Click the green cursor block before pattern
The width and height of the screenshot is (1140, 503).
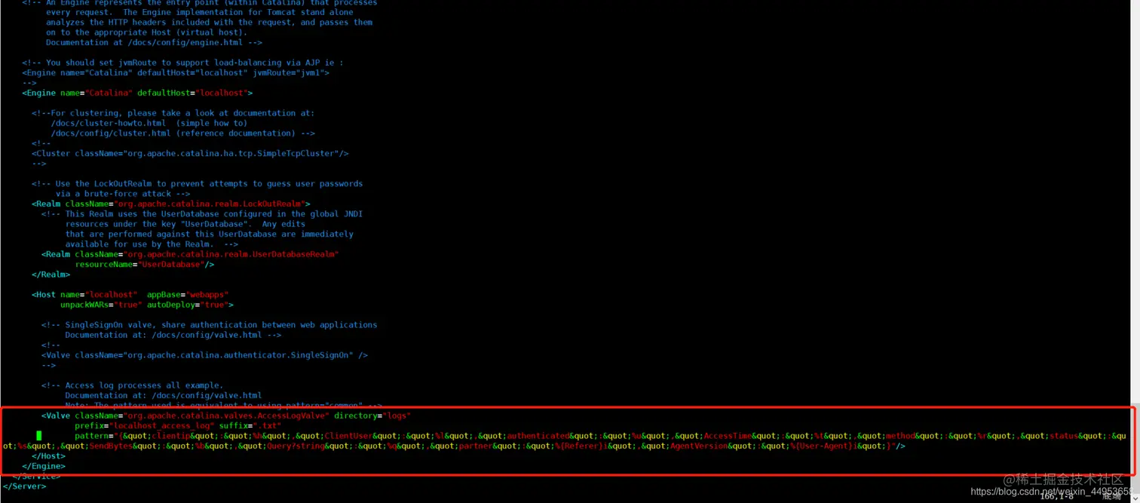pyautogui.click(x=39, y=435)
